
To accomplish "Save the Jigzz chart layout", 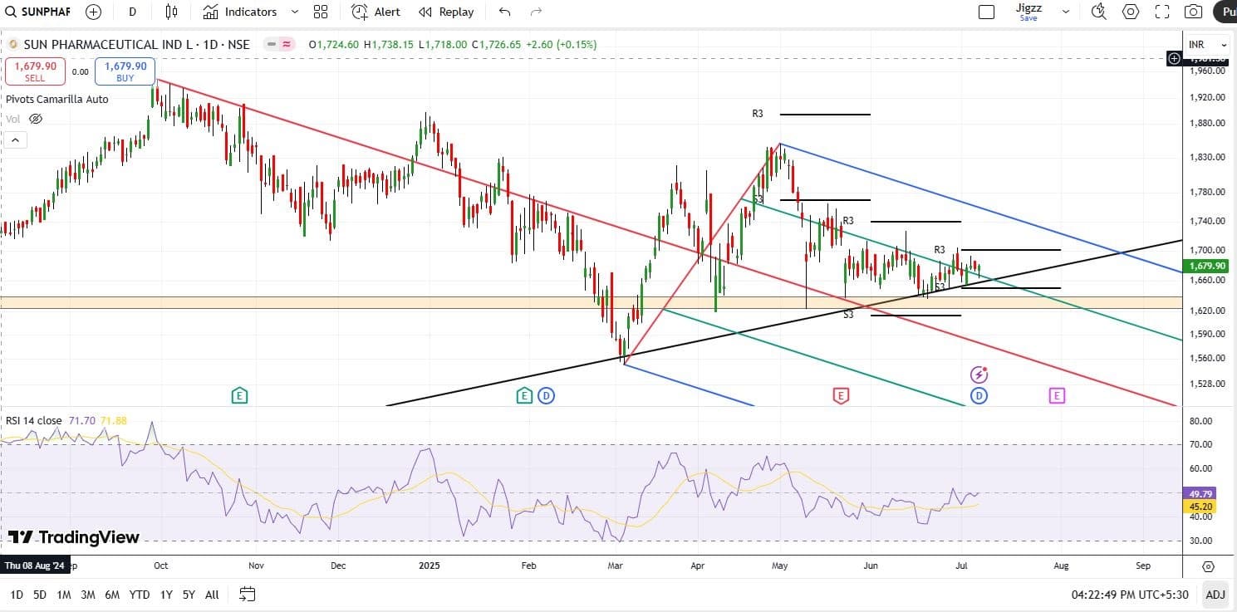I will pyautogui.click(x=1028, y=18).
